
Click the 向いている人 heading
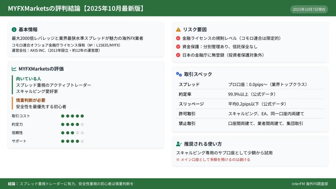(x=29, y=79)
